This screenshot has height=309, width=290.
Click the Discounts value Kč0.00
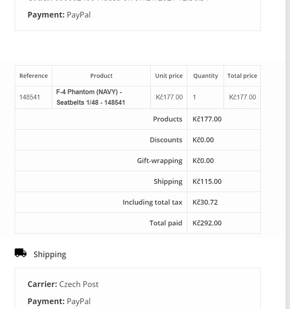[x=203, y=140]
